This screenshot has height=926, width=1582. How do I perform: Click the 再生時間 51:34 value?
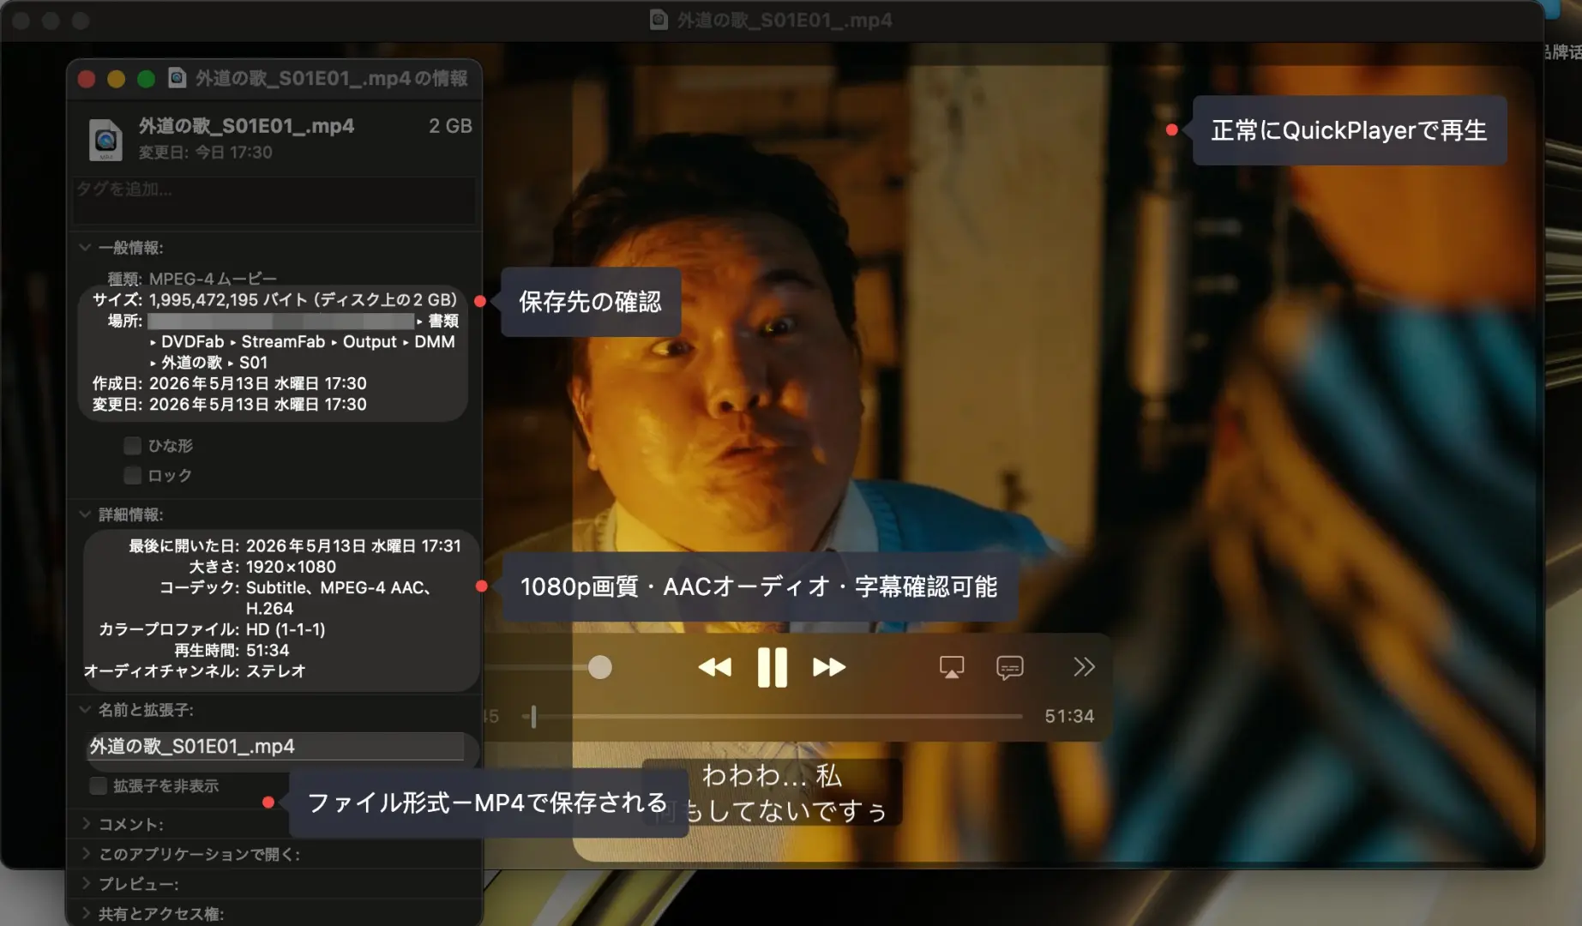pyautogui.click(x=268, y=650)
